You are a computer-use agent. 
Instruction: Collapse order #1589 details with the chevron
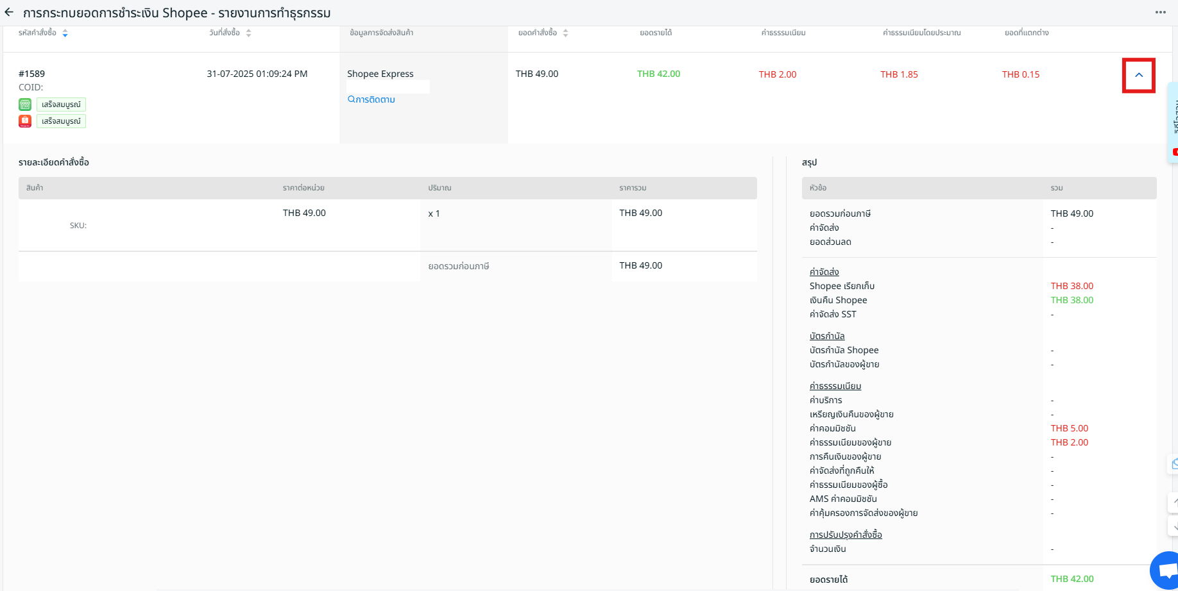(x=1138, y=75)
